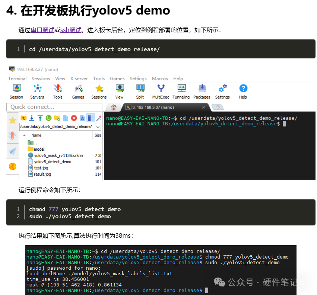Open the model folder
Screen dimensions: 317x295
tap(39, 149)
